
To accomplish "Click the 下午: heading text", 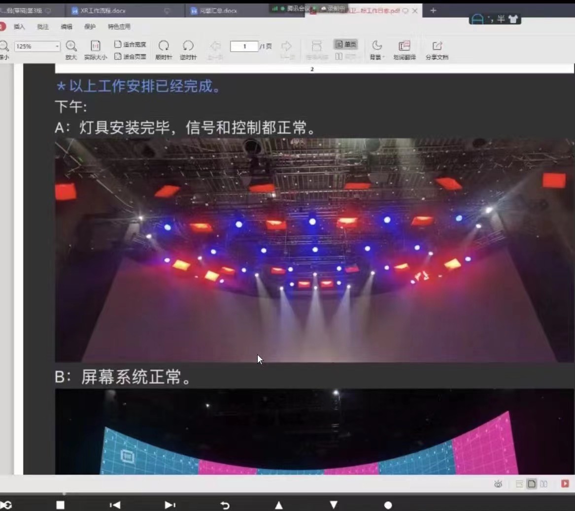I will [x=71, y=107].
